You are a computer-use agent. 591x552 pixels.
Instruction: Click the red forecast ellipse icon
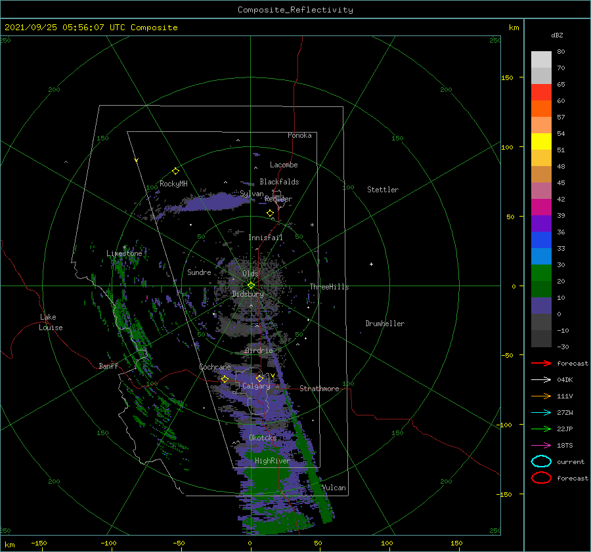point(541,478)
